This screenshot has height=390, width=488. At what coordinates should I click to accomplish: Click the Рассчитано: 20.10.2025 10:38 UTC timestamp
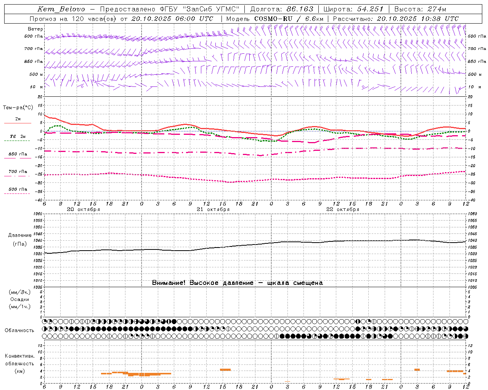396,19
